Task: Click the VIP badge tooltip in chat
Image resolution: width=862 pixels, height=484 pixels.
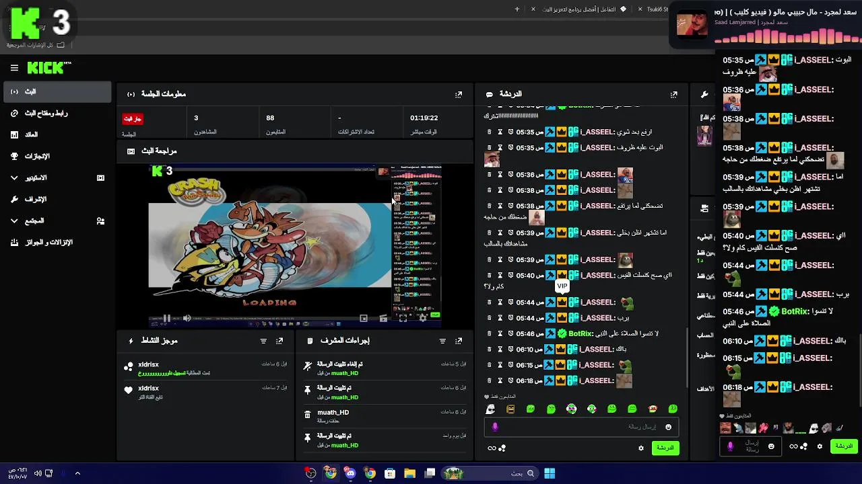Action: coord(562,286)
